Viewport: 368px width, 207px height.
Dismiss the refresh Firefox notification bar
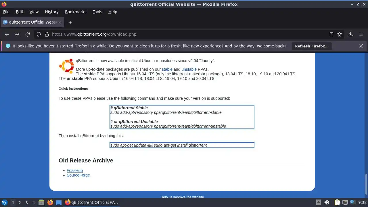click(361, 46)
